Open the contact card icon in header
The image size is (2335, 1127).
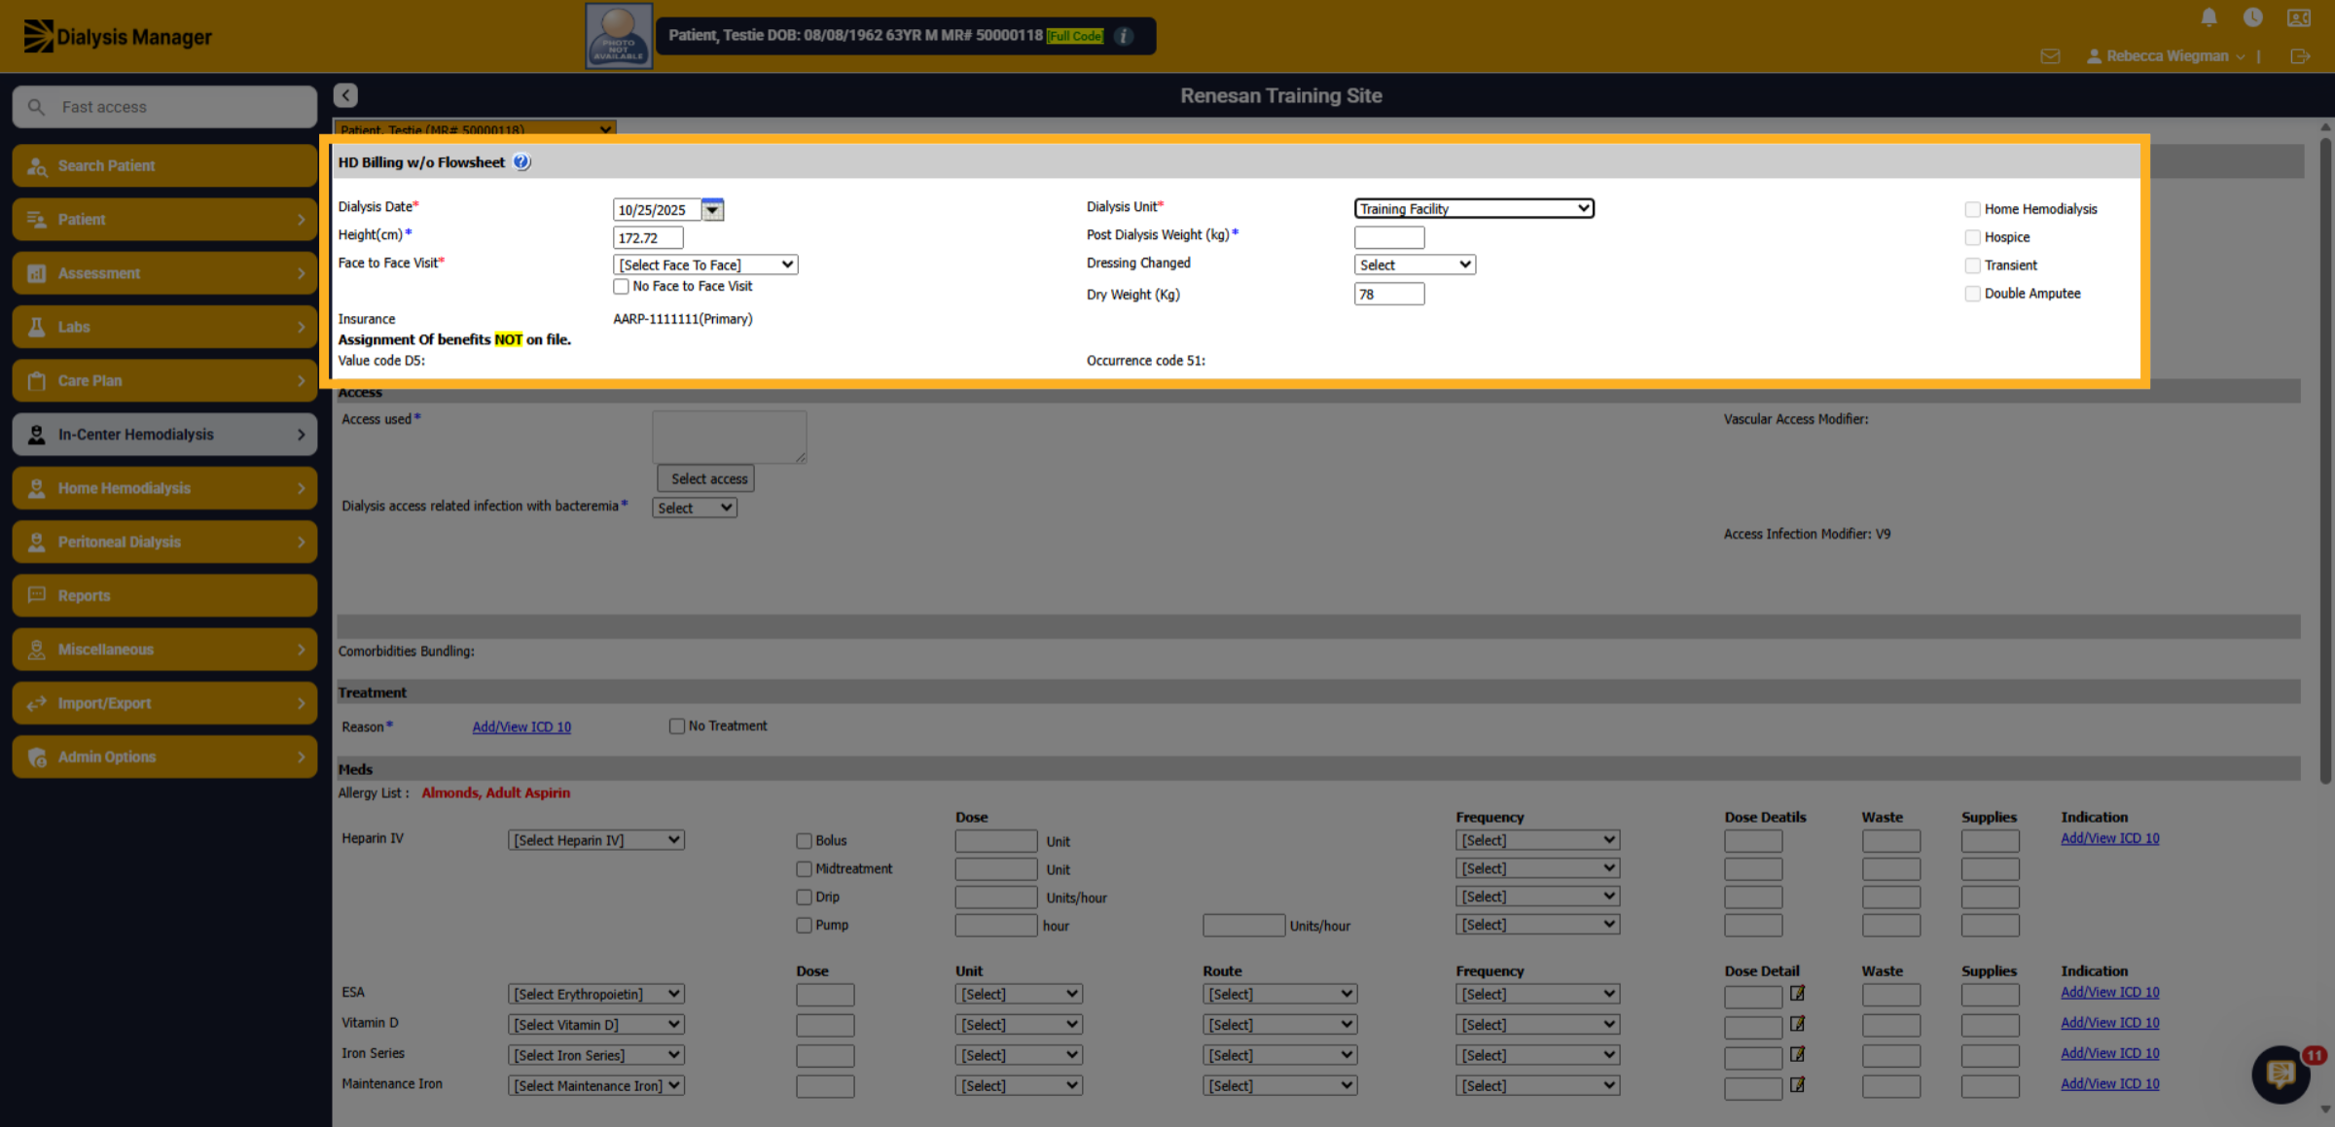(x=2299, y=18)
